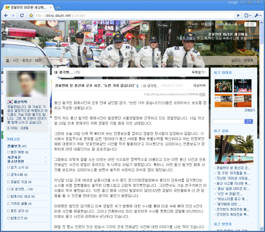Click the small icon after the post title

pyautogui.click(x=137, y=86)
